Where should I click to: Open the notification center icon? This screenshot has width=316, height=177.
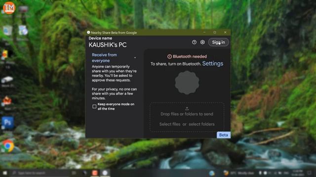tap(310, 173)
